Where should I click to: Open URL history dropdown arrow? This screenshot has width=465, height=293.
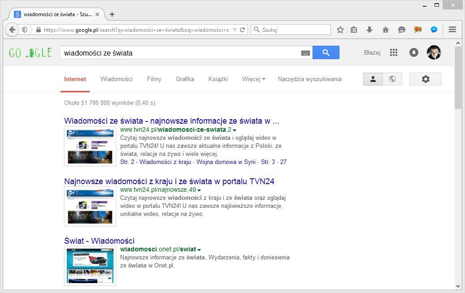tap(235, 30)
